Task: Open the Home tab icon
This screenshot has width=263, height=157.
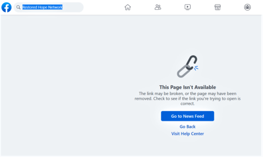Action: [128, 7]
